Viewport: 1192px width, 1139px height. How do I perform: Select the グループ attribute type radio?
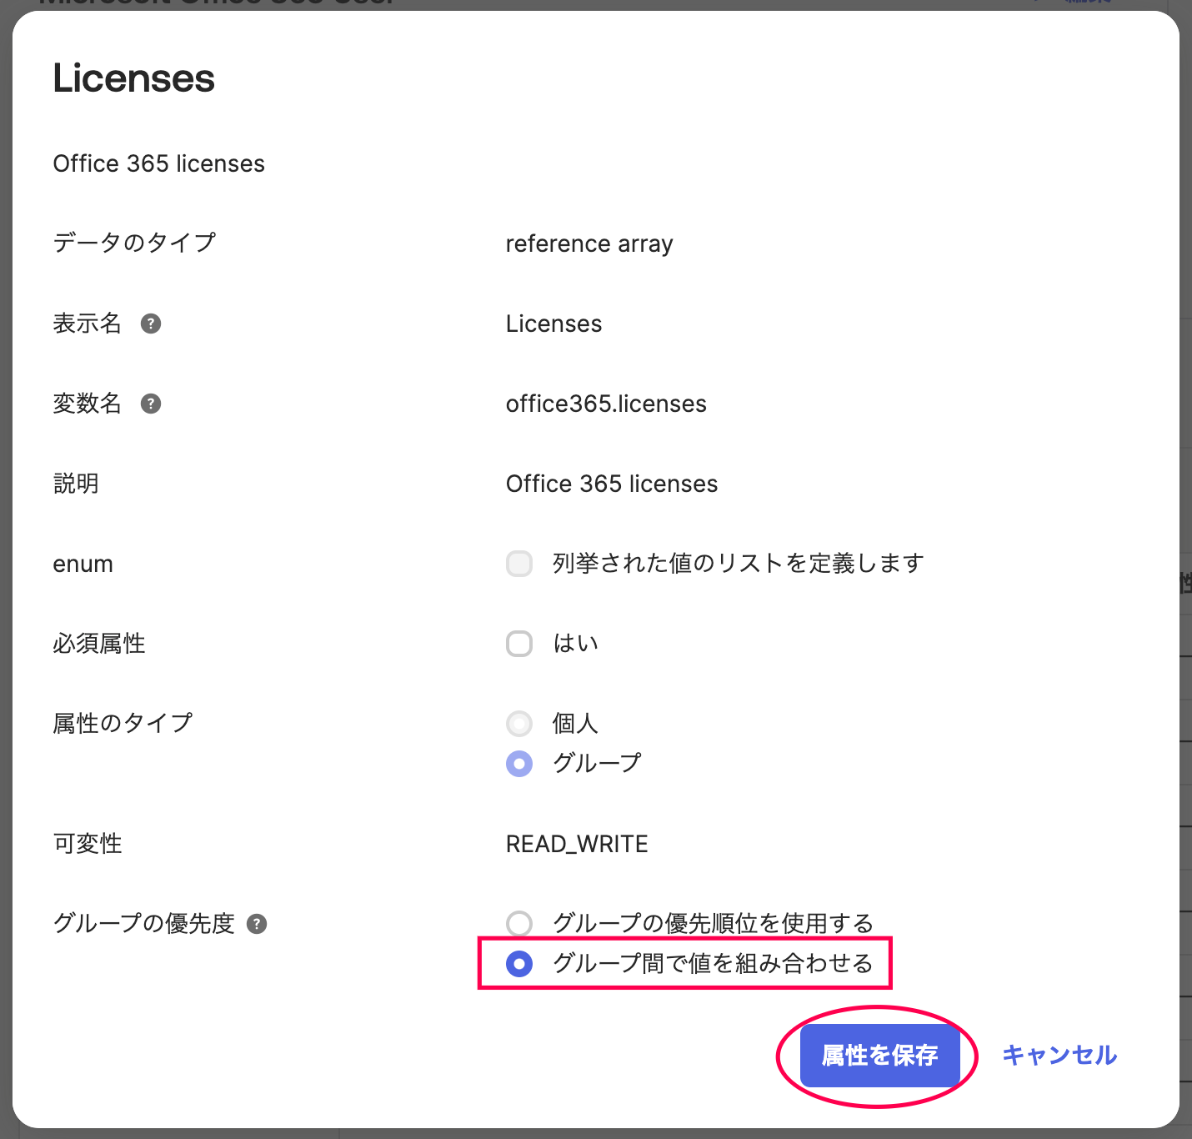pyautogui.click(x=519, y=764)
